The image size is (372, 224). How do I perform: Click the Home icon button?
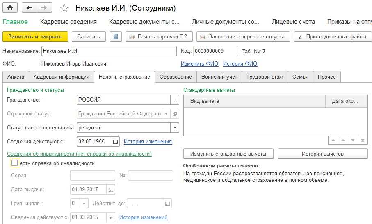10,8
